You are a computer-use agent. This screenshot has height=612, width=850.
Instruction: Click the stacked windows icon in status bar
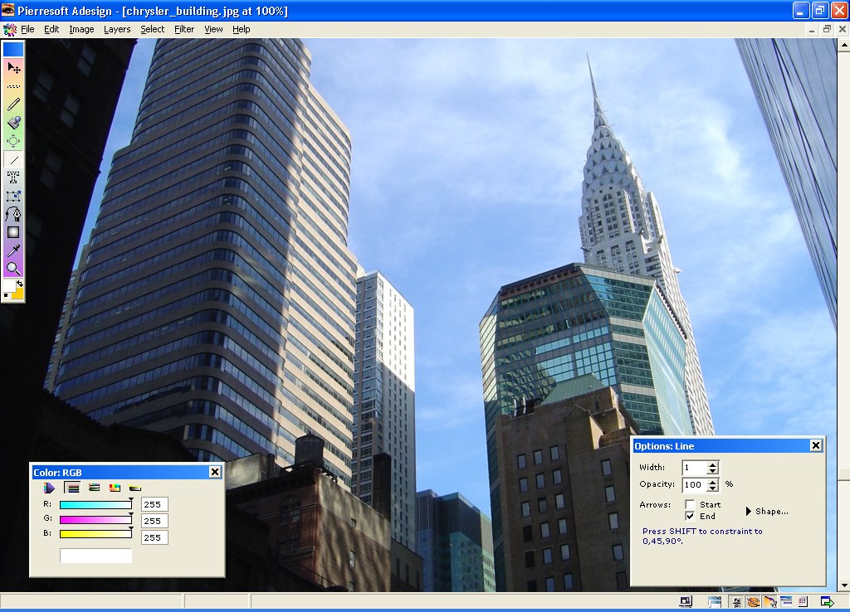coord(715,602)
